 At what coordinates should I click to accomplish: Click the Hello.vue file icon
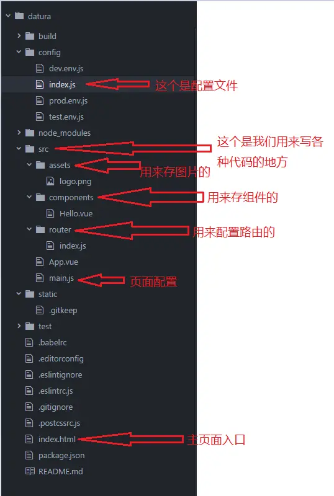pyautogui.click(x=50, y=213)
